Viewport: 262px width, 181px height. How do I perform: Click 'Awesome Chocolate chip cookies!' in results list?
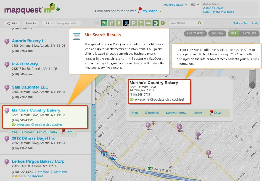click(40, 124)
